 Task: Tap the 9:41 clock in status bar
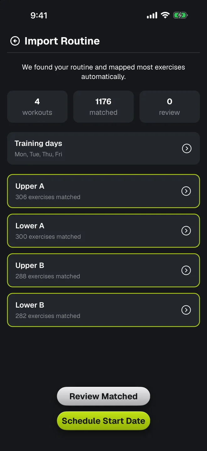[x=39, y=15]
